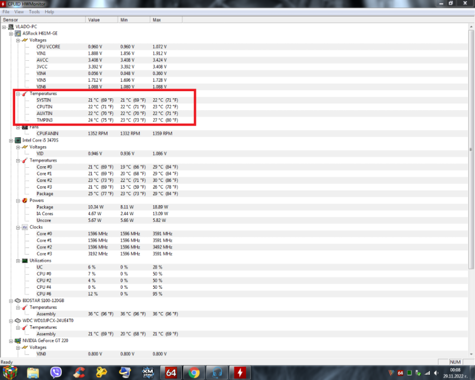
Task: Click the ASRock Voltages lightning icon
Action: click(25, 40)
